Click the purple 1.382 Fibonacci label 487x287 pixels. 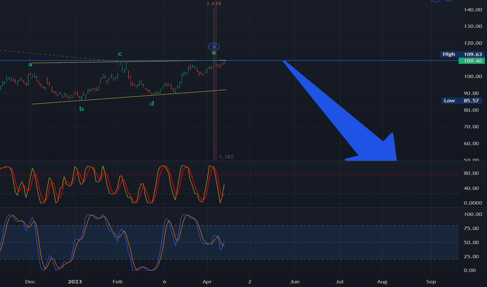pyautogui.click(x=226, y=157)
